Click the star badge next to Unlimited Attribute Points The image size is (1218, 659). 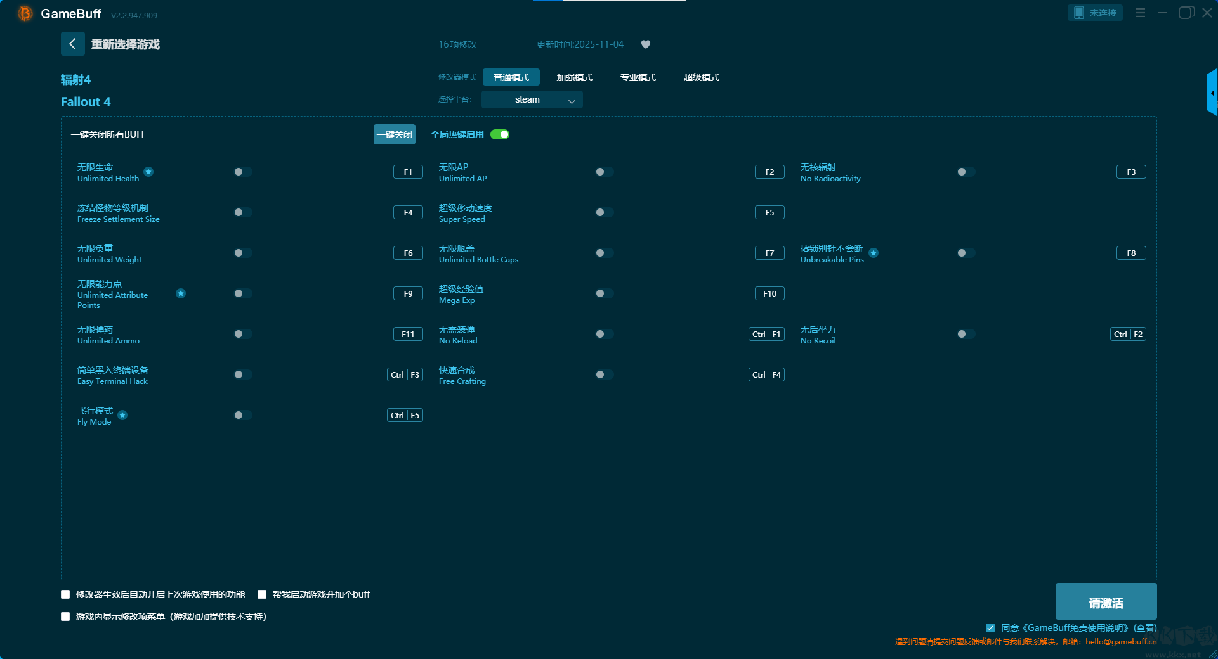coord(181,293)
